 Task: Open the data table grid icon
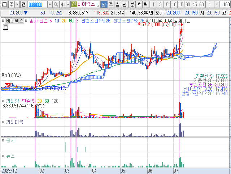(x=5, y=27)
